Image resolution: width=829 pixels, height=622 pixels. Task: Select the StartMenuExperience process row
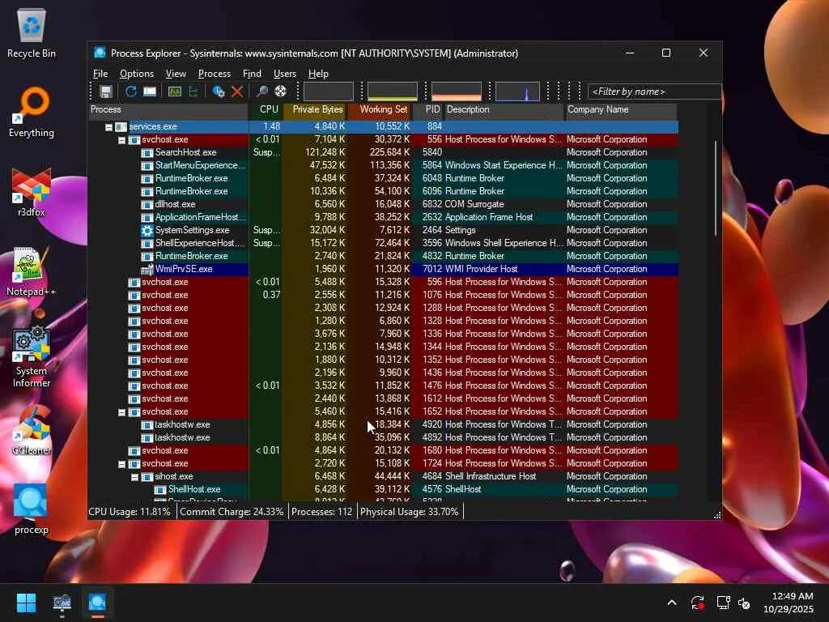click(x=383, y=165)
